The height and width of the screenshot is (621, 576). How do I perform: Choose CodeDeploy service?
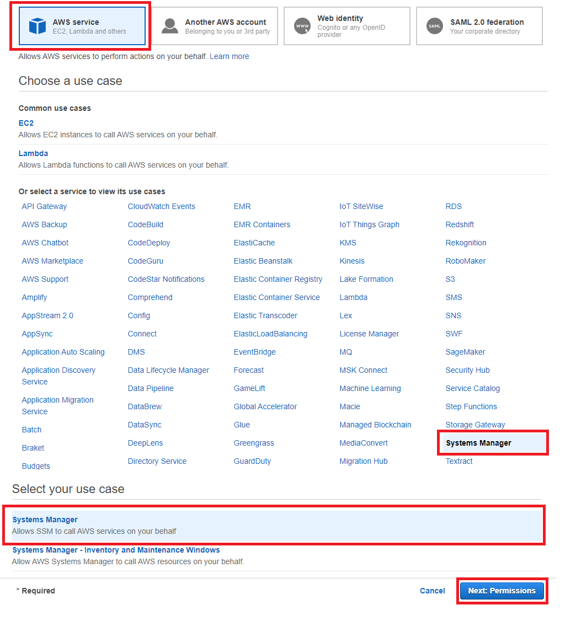click(x=149, y=243)
